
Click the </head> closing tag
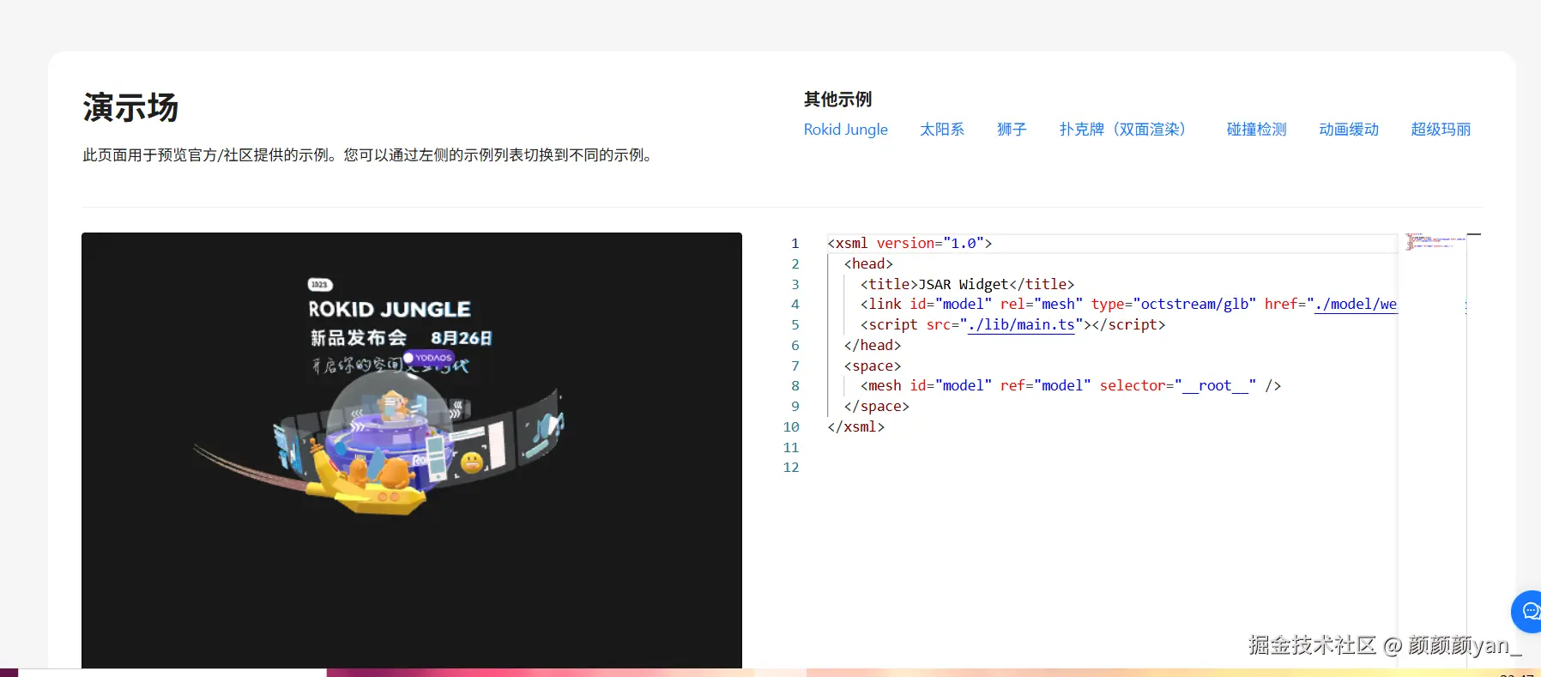pyautogui.click(x=873, y=345)
